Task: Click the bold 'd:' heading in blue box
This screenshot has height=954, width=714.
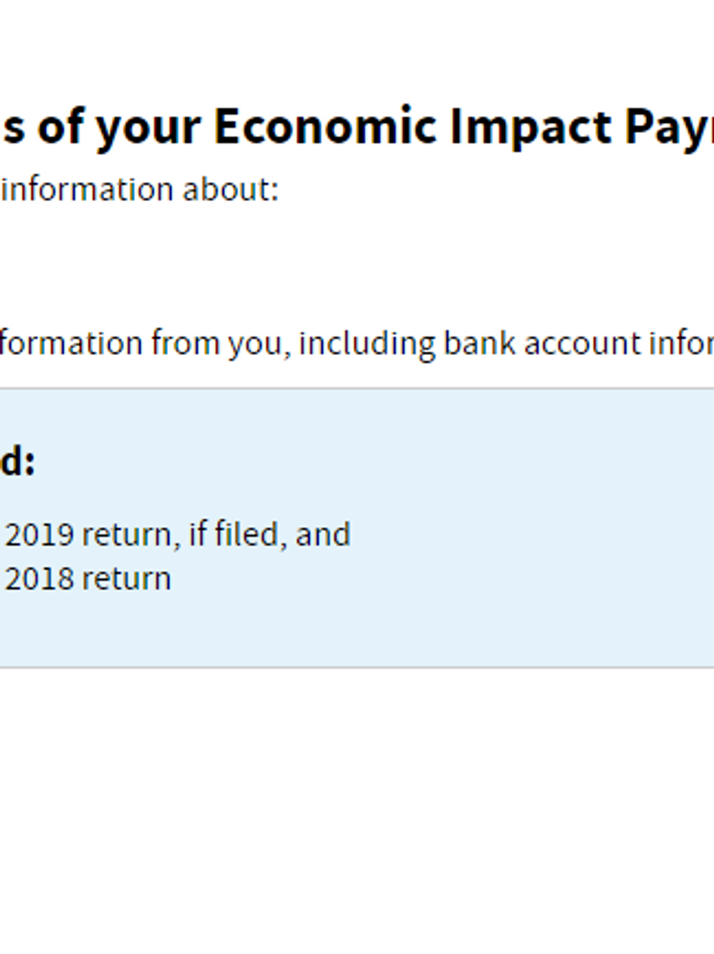Action: 18,462
